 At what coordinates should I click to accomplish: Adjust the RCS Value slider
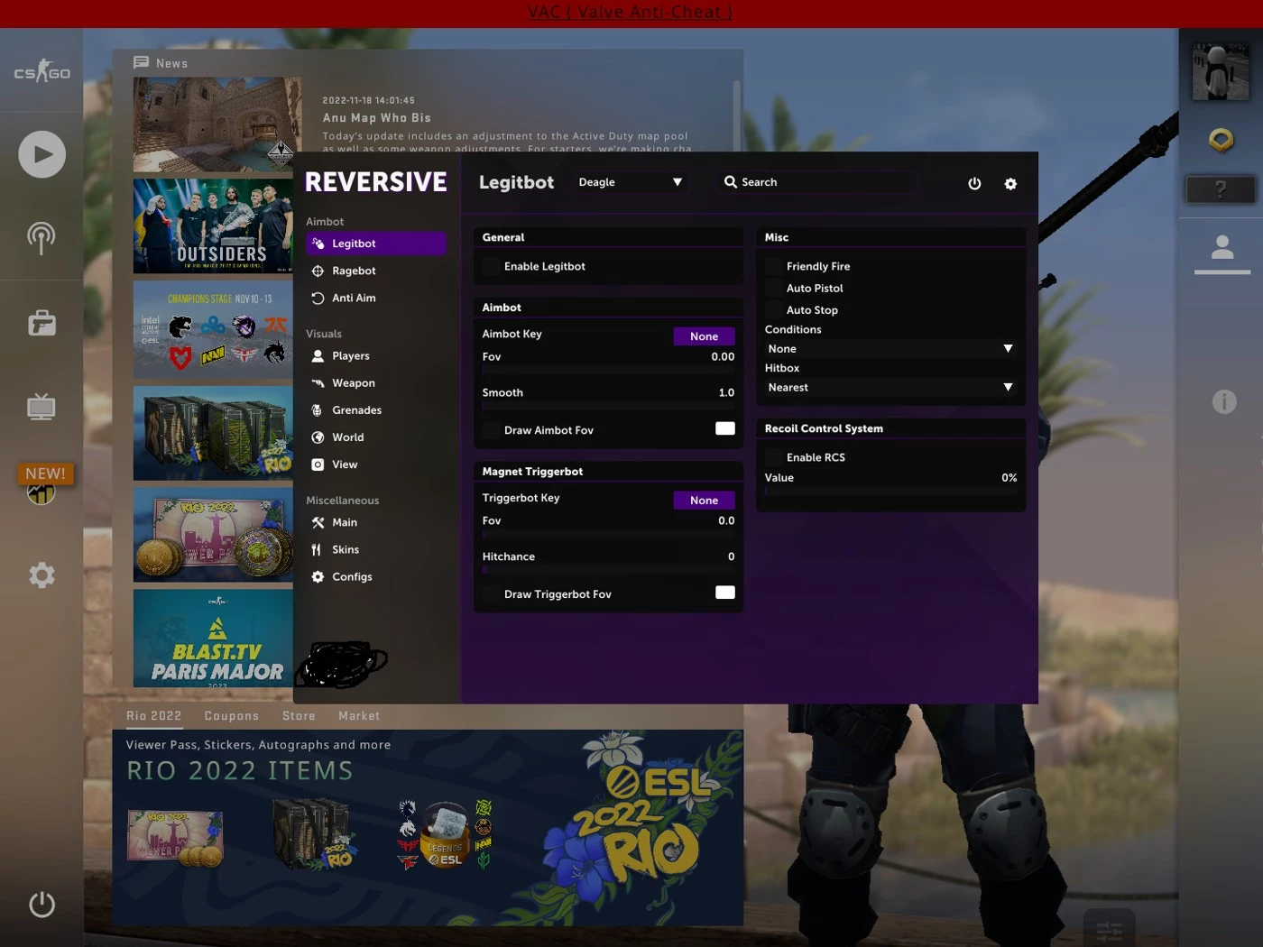[x=890, y=492]
